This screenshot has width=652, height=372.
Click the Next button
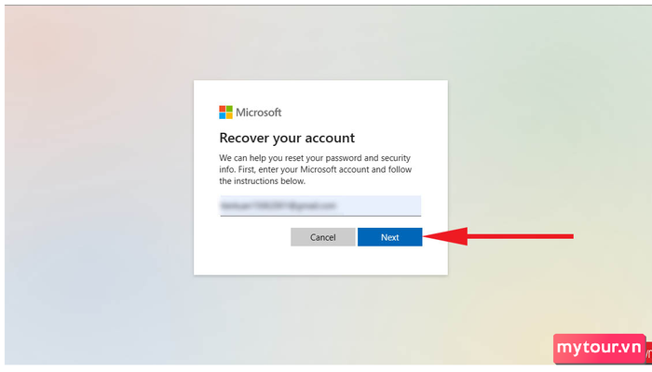[389, 237]
